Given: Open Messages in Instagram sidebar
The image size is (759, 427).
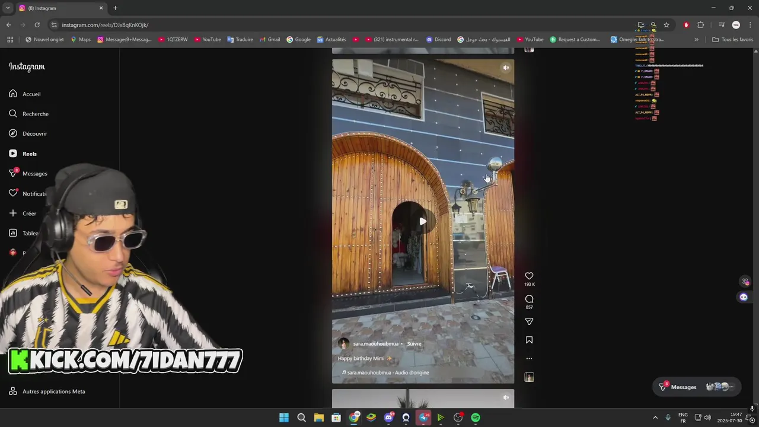Looking at the screenshot, I should 28,173.
